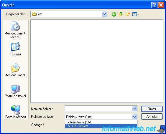Close the Ouvrir dialog
Screen dimensions: 166x134
click(161, 5)
